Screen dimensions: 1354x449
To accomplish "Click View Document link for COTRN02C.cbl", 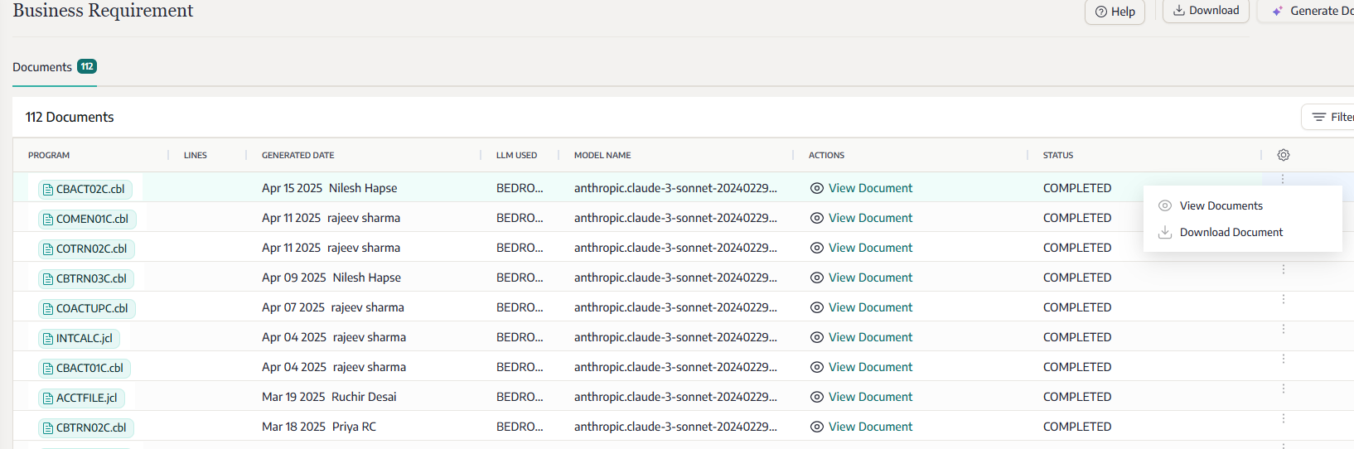I will [861, 248].
